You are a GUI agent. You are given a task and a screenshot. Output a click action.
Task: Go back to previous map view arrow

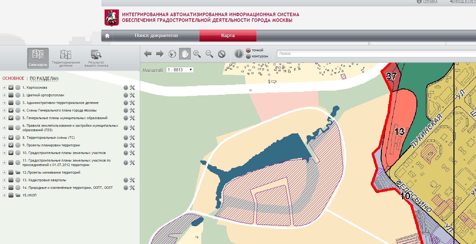click(x=148, y=54)
